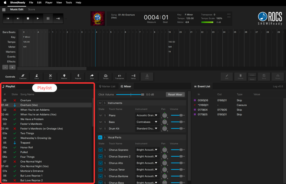Open the Tempo control tool
This screenshot has width=286, height=184.
click(x=106, y=76)
